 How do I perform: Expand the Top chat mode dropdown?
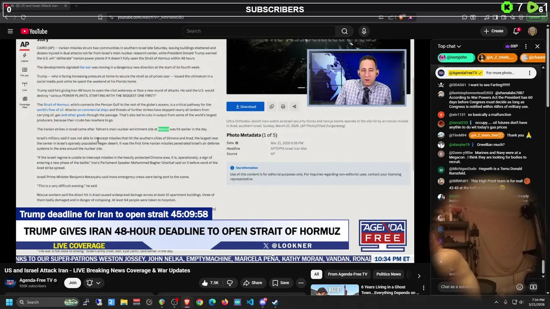pyautogui.click(x=449, y=46)
